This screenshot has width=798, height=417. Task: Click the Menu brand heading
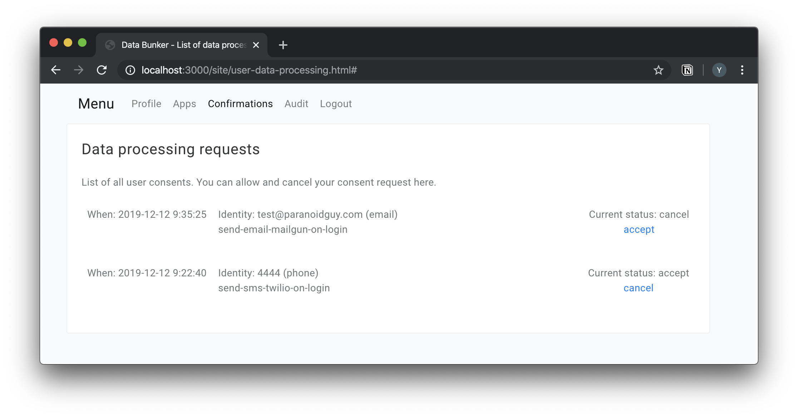pyautogui.click(x=96, y=104)
